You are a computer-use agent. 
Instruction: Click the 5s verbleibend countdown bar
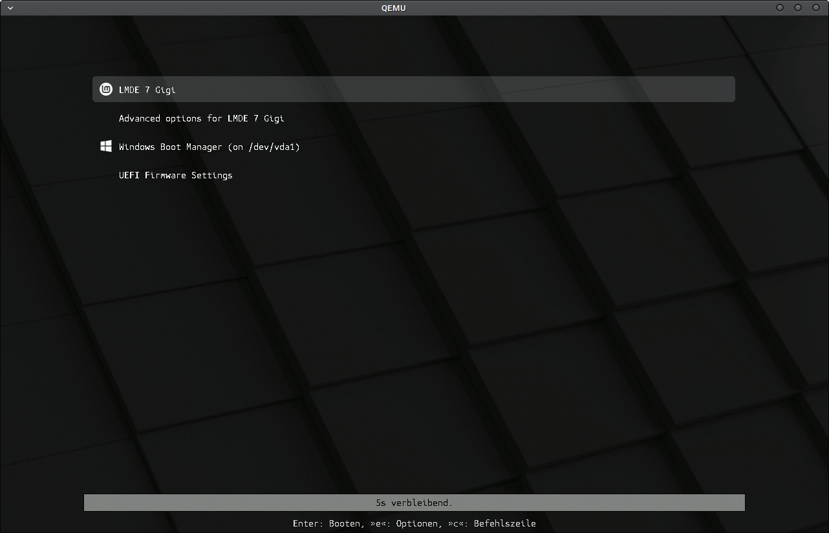pyautogui.click(x=414, y=502)
